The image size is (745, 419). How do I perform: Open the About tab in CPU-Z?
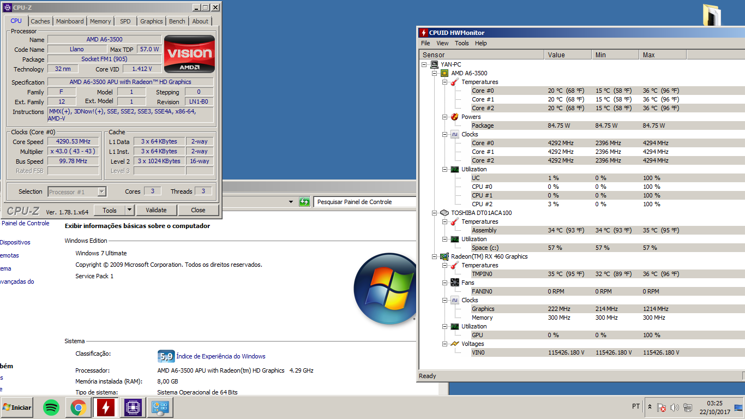coord(200,21)
